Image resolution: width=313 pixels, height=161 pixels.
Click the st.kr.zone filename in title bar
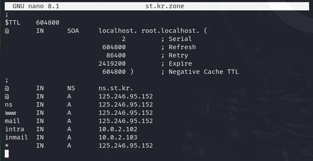point(165,6)
